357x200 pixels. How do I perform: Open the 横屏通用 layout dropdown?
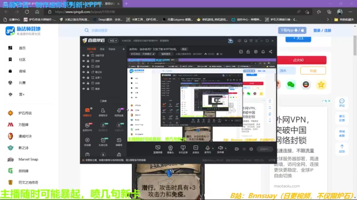[166, 54]
